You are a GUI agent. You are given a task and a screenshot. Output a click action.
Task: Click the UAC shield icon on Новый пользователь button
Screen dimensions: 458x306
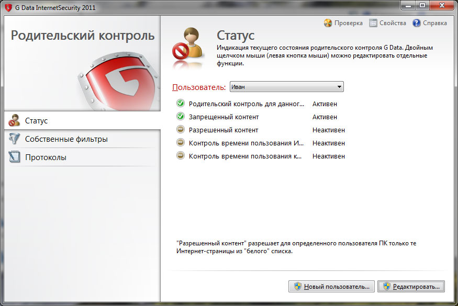click(x=298, y=287)
